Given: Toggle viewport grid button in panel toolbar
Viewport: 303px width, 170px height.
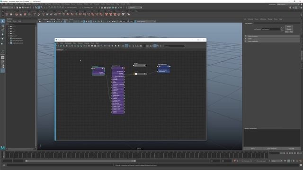Looking at the screenshot, I should [x=65, y=21].
